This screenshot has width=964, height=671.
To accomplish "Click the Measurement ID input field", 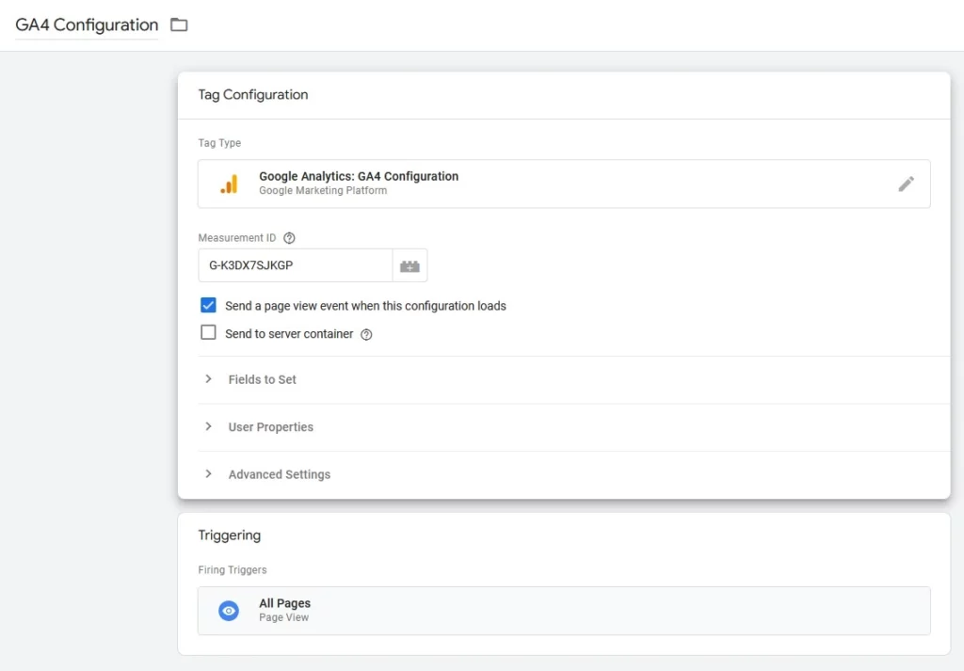I will coord(294,264).
